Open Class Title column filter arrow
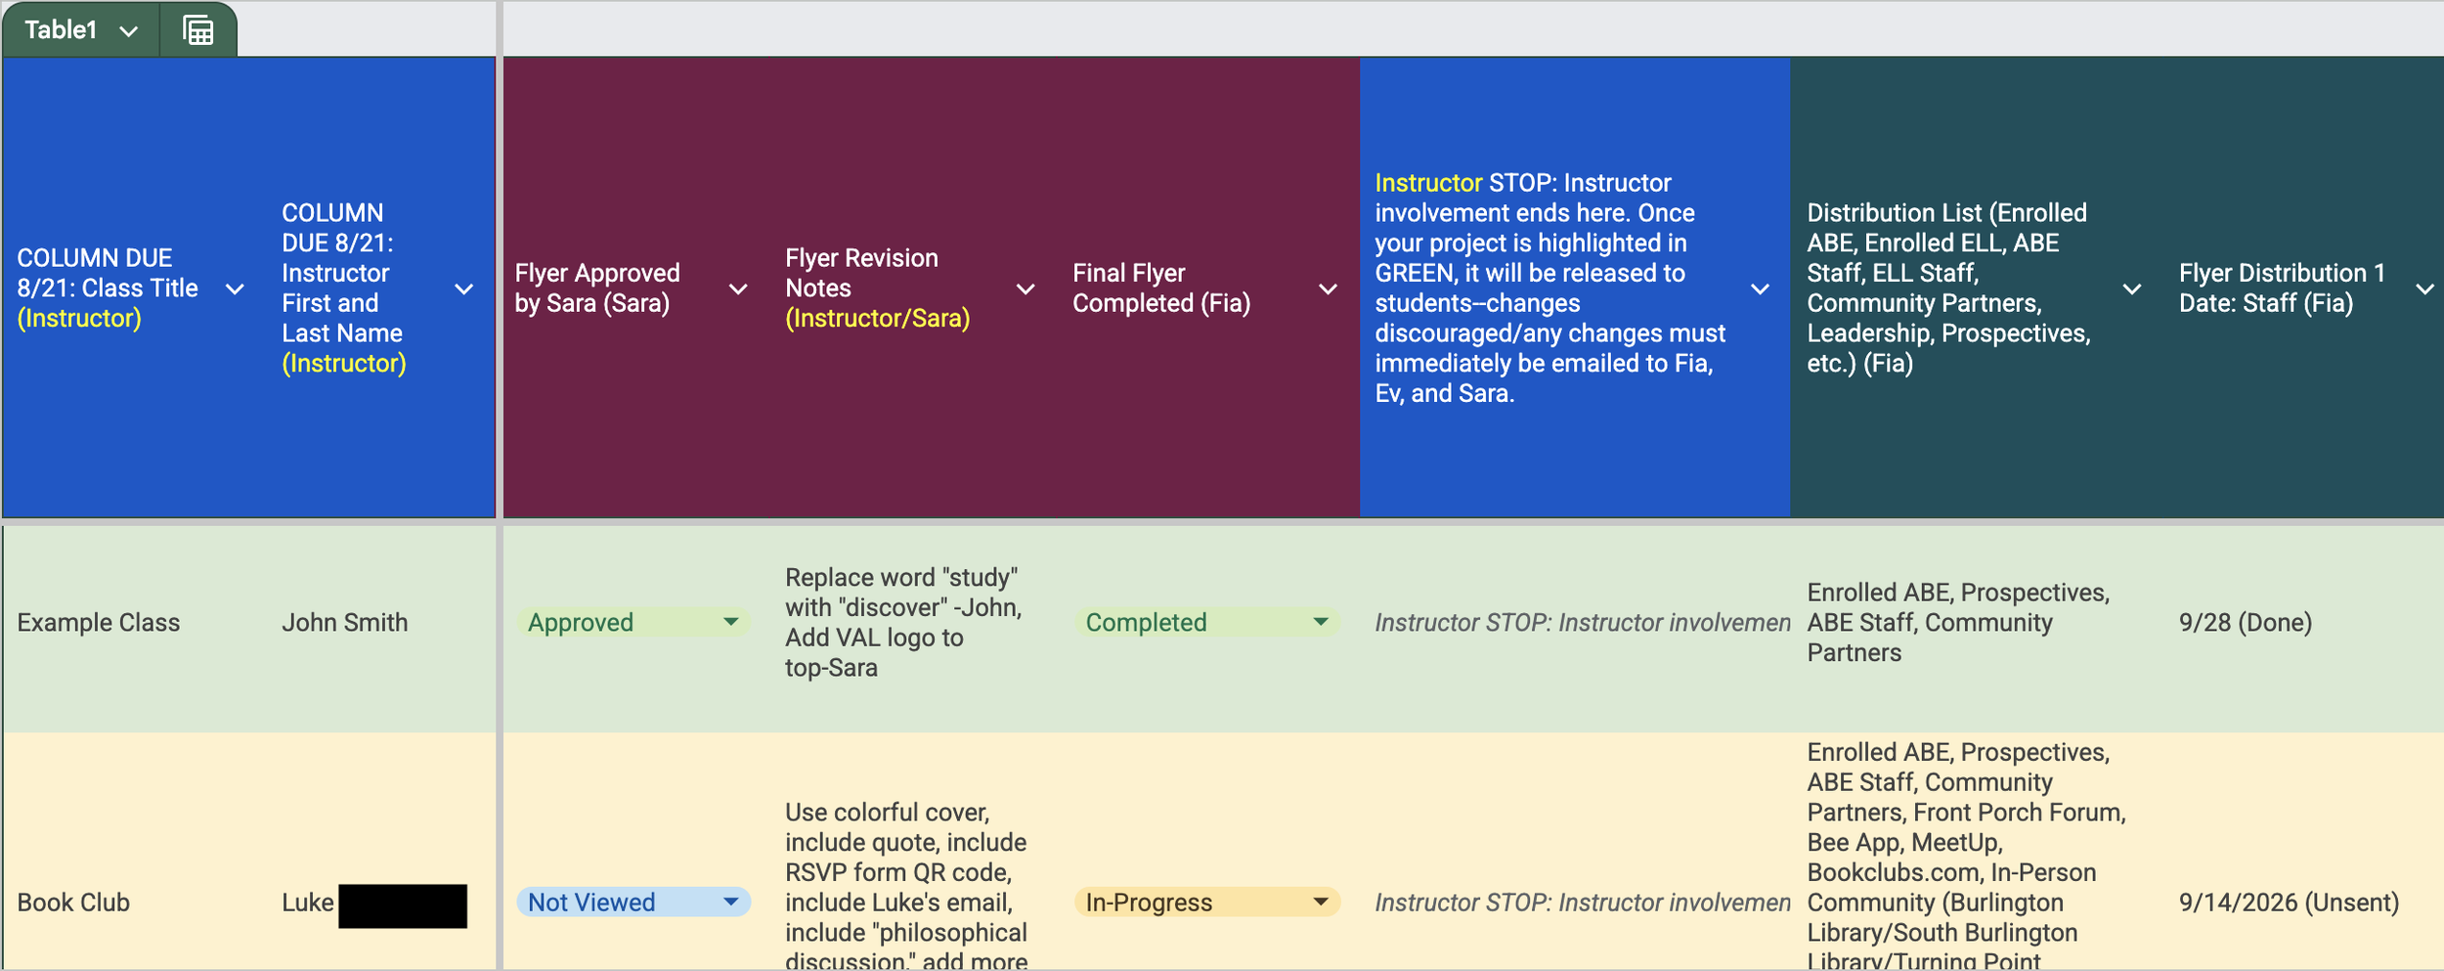Viewport: 2444px width, 971px height. (x=235, y=289)
